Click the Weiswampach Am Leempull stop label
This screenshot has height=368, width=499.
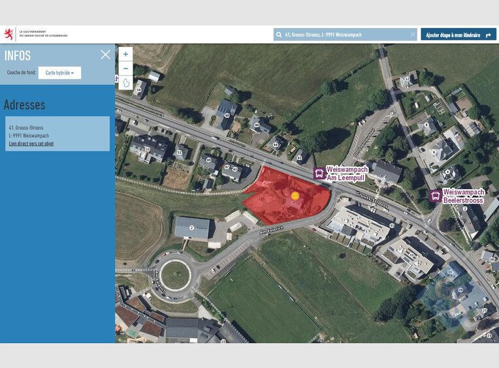click(347, 173)
